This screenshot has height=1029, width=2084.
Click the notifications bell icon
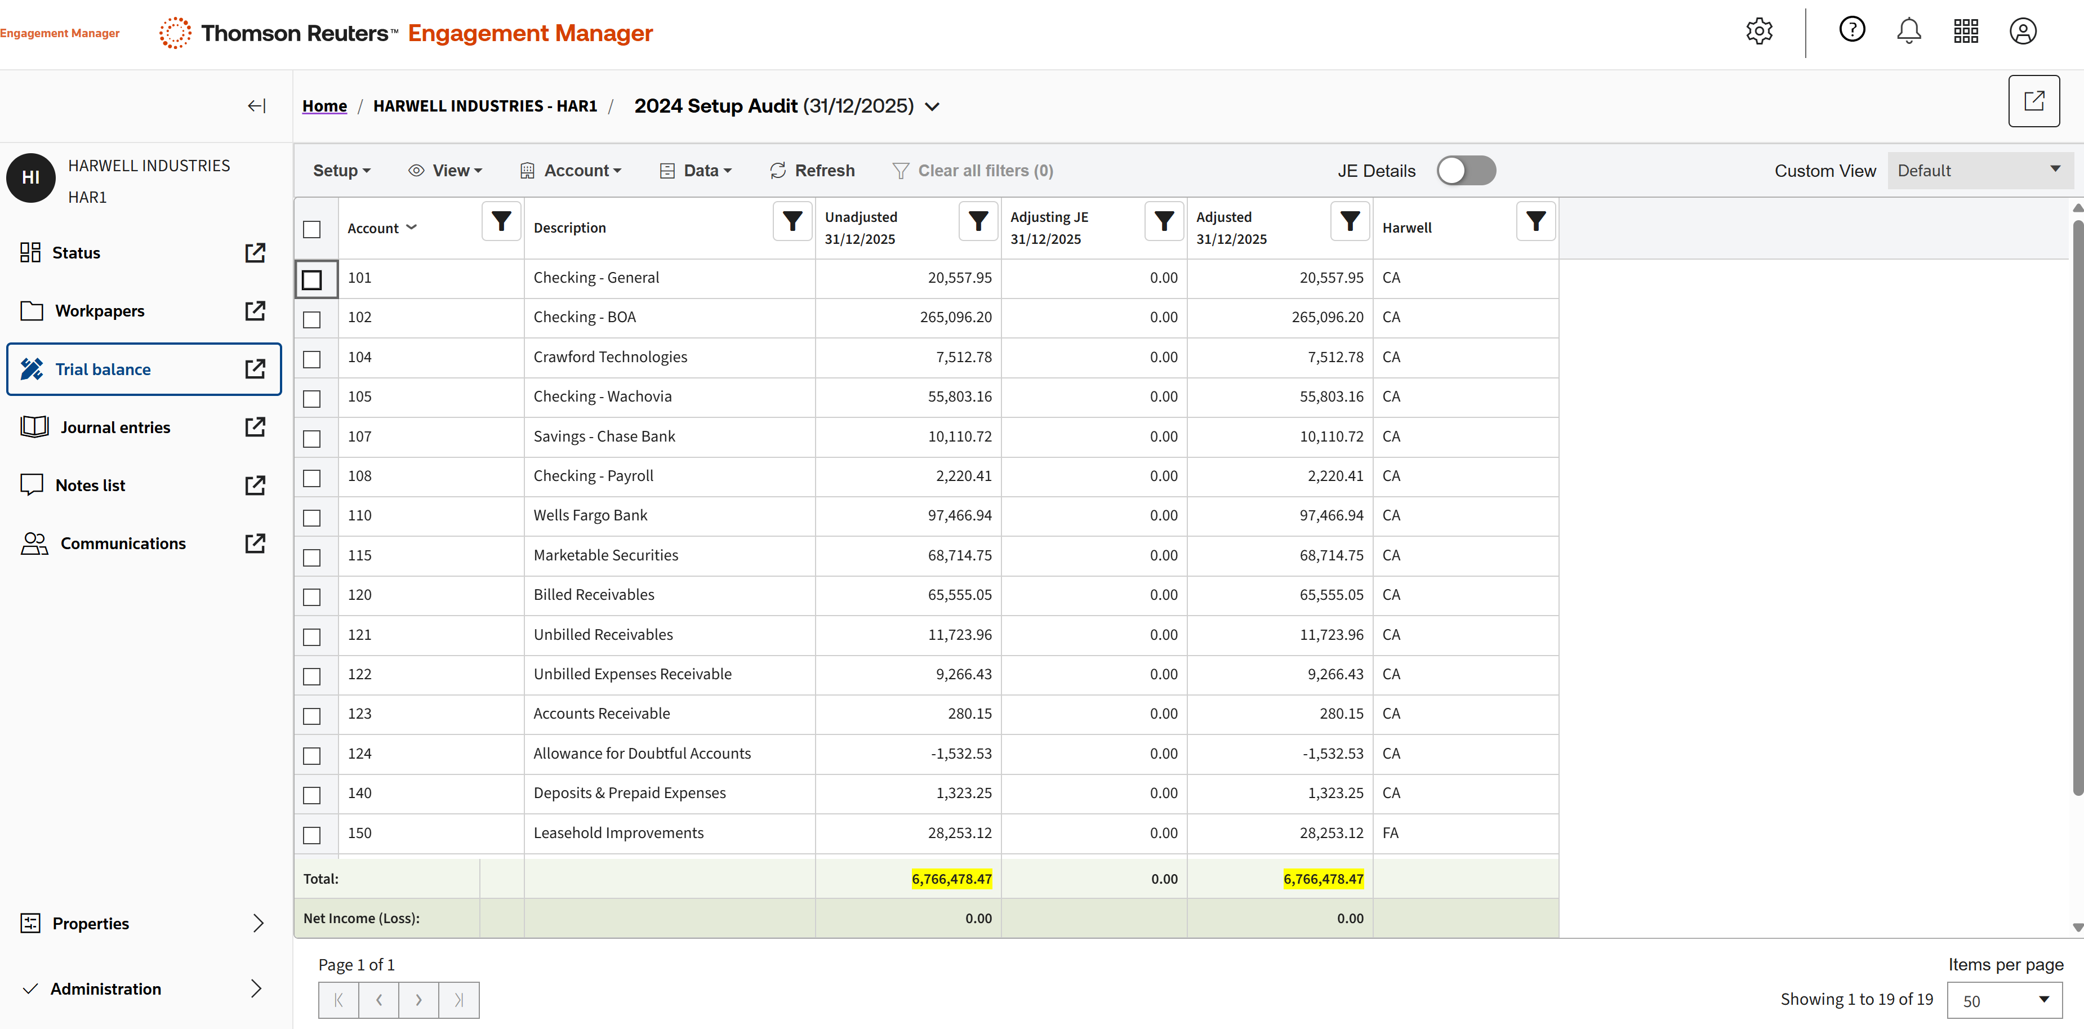[1908, 32]
